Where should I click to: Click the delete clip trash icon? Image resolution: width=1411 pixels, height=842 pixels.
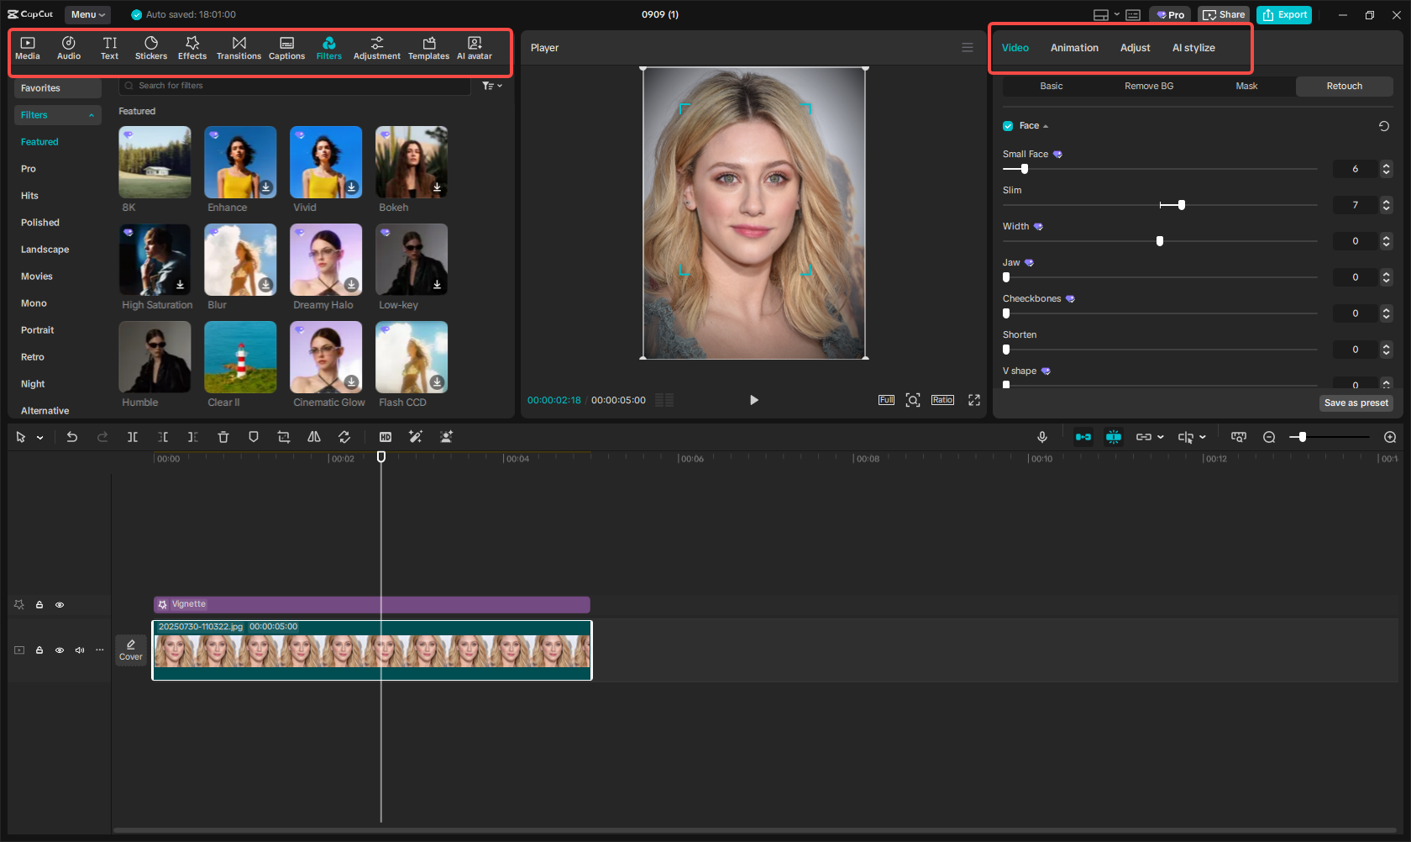pyautogui.click(x=223, y=437)
